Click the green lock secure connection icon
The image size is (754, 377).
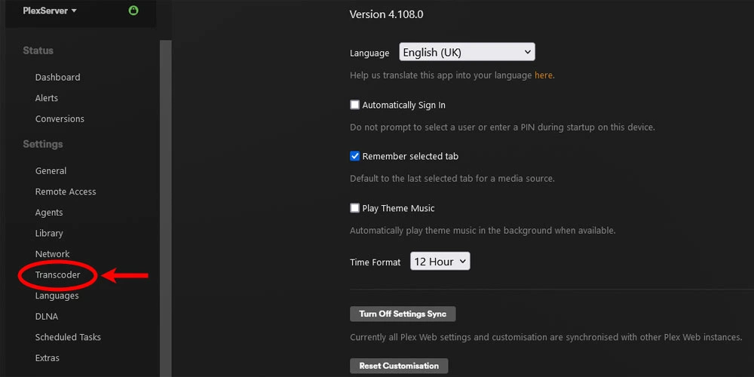[x=133, y=11]
